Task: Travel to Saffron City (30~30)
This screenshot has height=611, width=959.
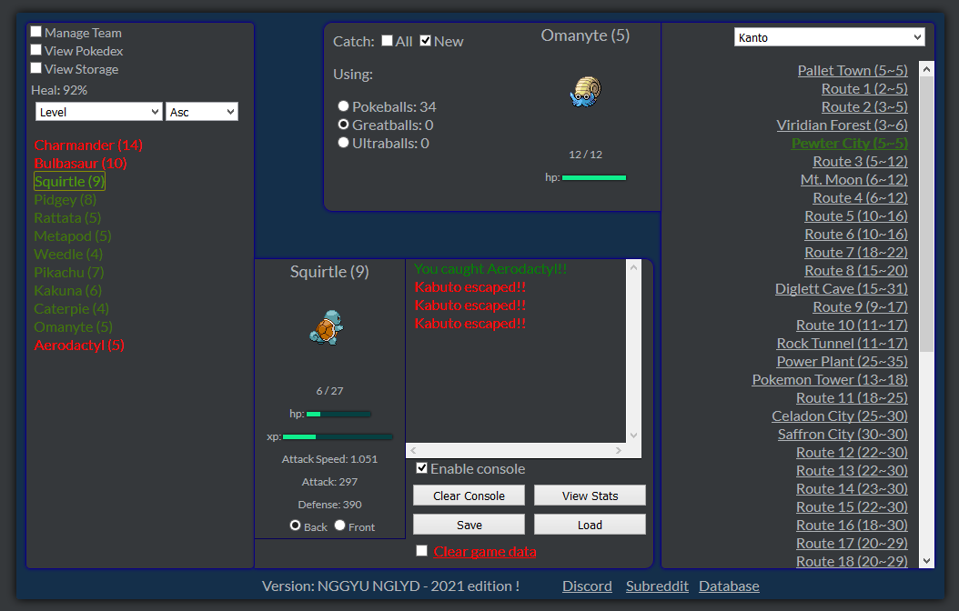Action: (x=843, y=434)
